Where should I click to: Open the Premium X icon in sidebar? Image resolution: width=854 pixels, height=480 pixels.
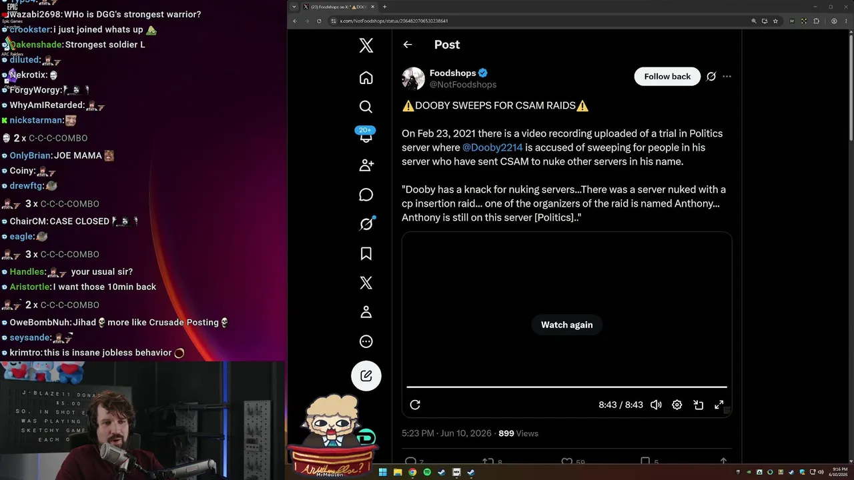[x=366, y=283]
